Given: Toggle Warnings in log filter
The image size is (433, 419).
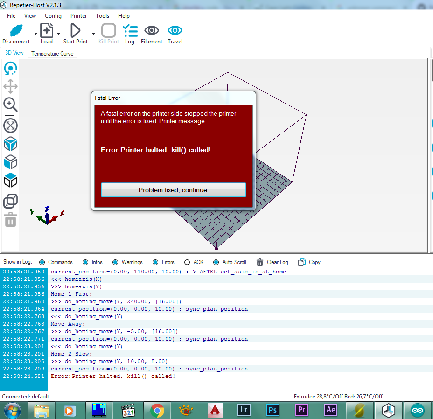Looking at the screenshot, I should (115, 262).
